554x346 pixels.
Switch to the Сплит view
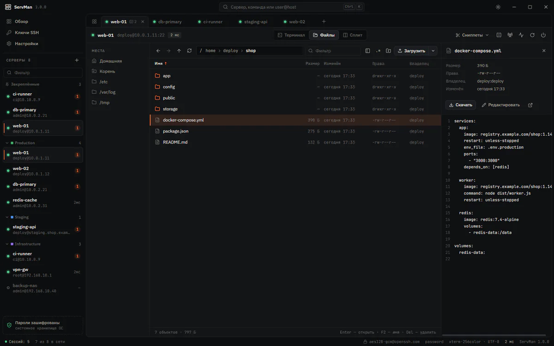(x=353, y=35)
